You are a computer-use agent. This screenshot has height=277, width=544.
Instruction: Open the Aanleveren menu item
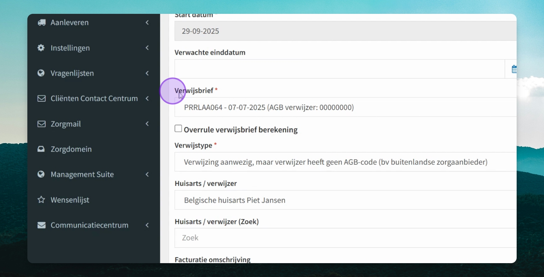(94, 22)
